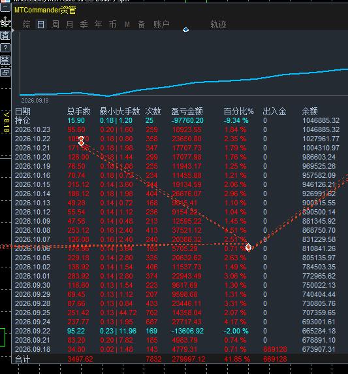Click the 持仓 loss value -97760.20

(x=187, y=121)
